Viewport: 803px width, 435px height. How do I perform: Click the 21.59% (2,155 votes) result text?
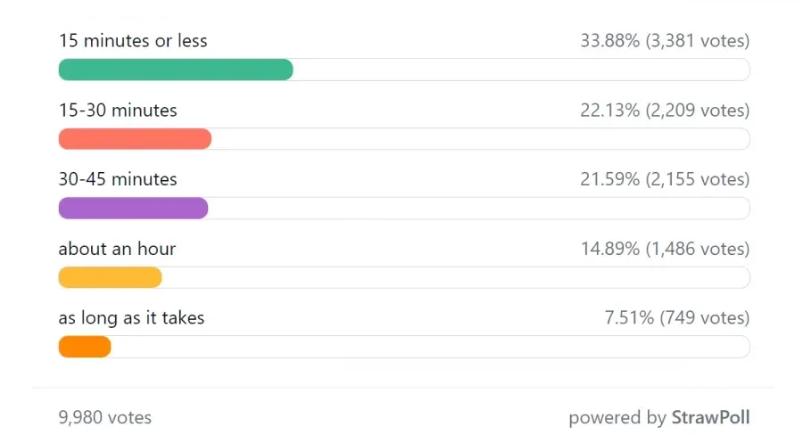click(665, 179)
